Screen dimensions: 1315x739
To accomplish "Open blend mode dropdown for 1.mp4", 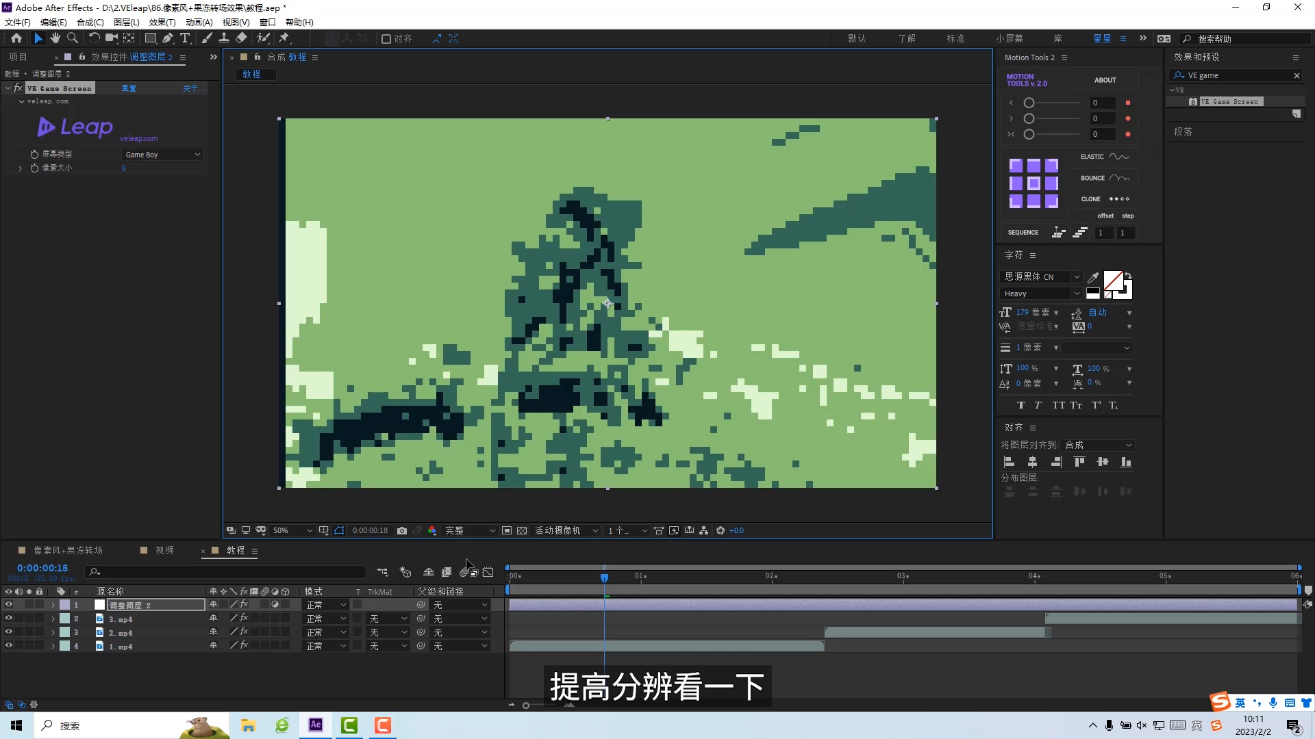I will pos(326,646).
